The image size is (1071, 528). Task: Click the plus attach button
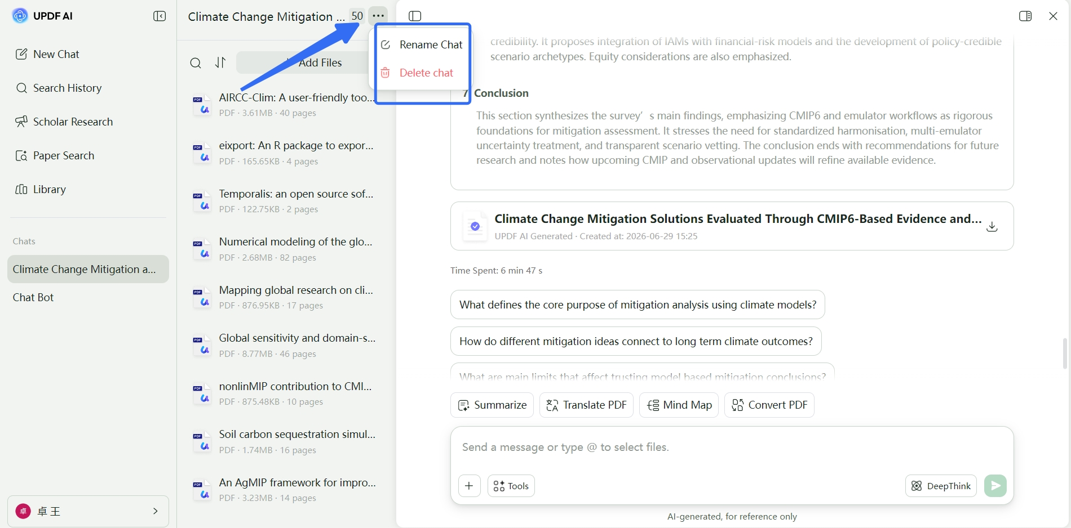click(x=469, y=486)
